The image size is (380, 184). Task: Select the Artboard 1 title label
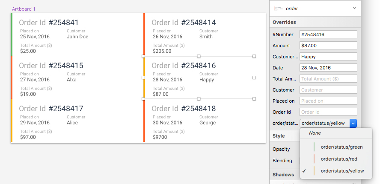[x=24, y=9]
